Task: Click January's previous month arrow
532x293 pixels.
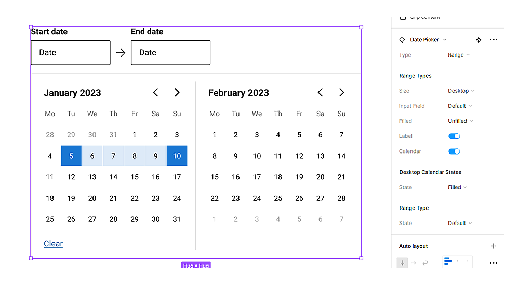Action: [x=155, y=92]
